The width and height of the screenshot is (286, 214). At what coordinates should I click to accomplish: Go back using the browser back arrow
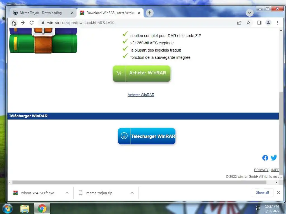13,23
